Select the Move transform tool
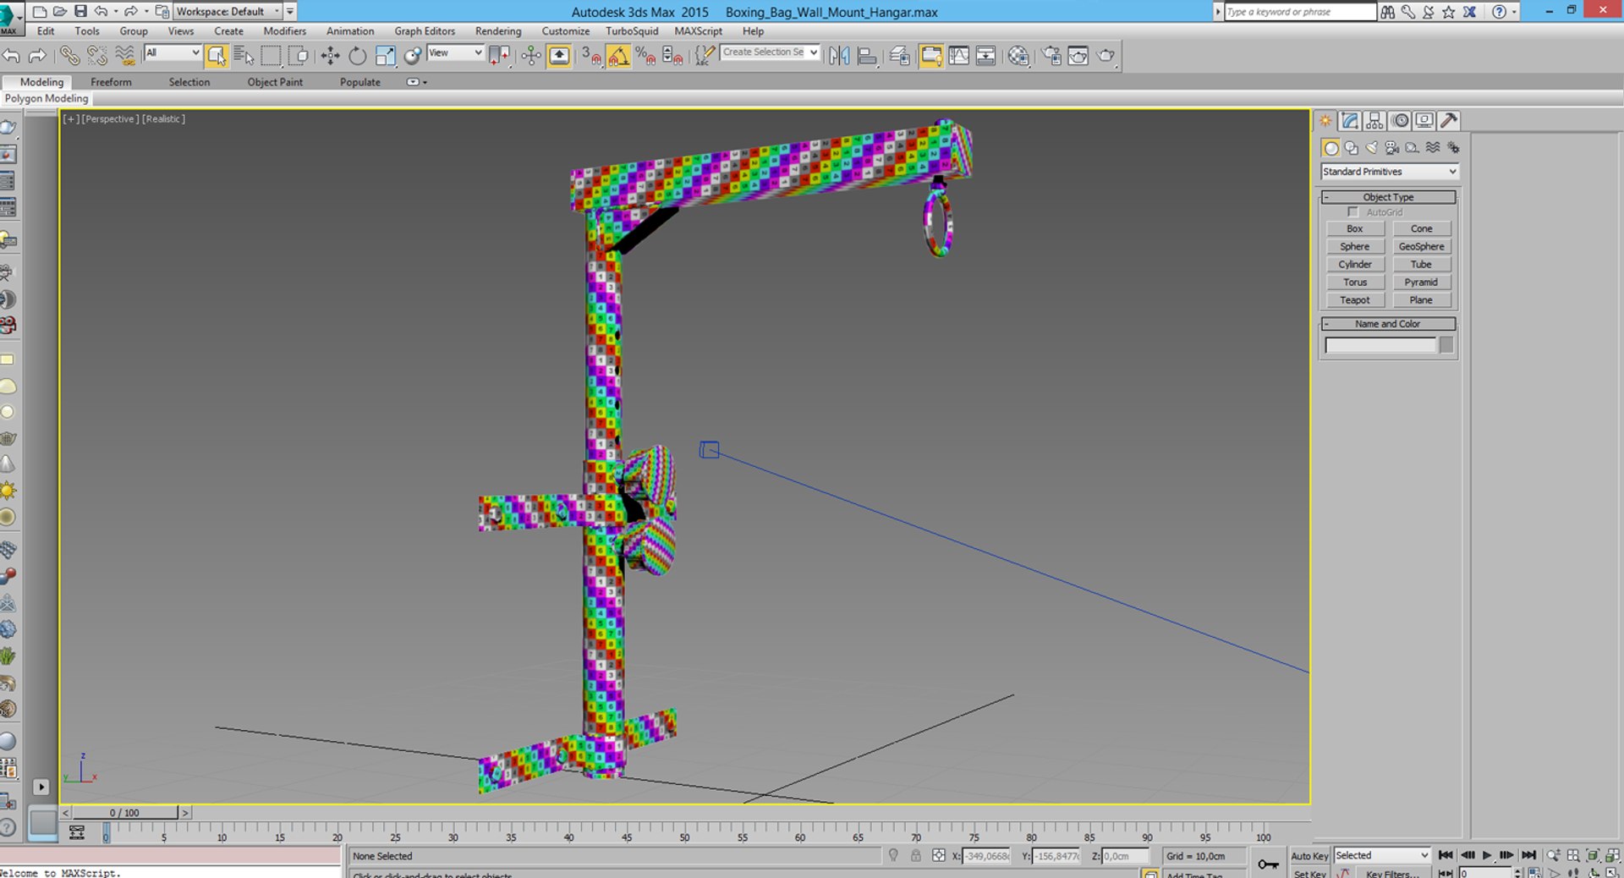Screen dimensions: 1624x878 (x=330, y=56)
